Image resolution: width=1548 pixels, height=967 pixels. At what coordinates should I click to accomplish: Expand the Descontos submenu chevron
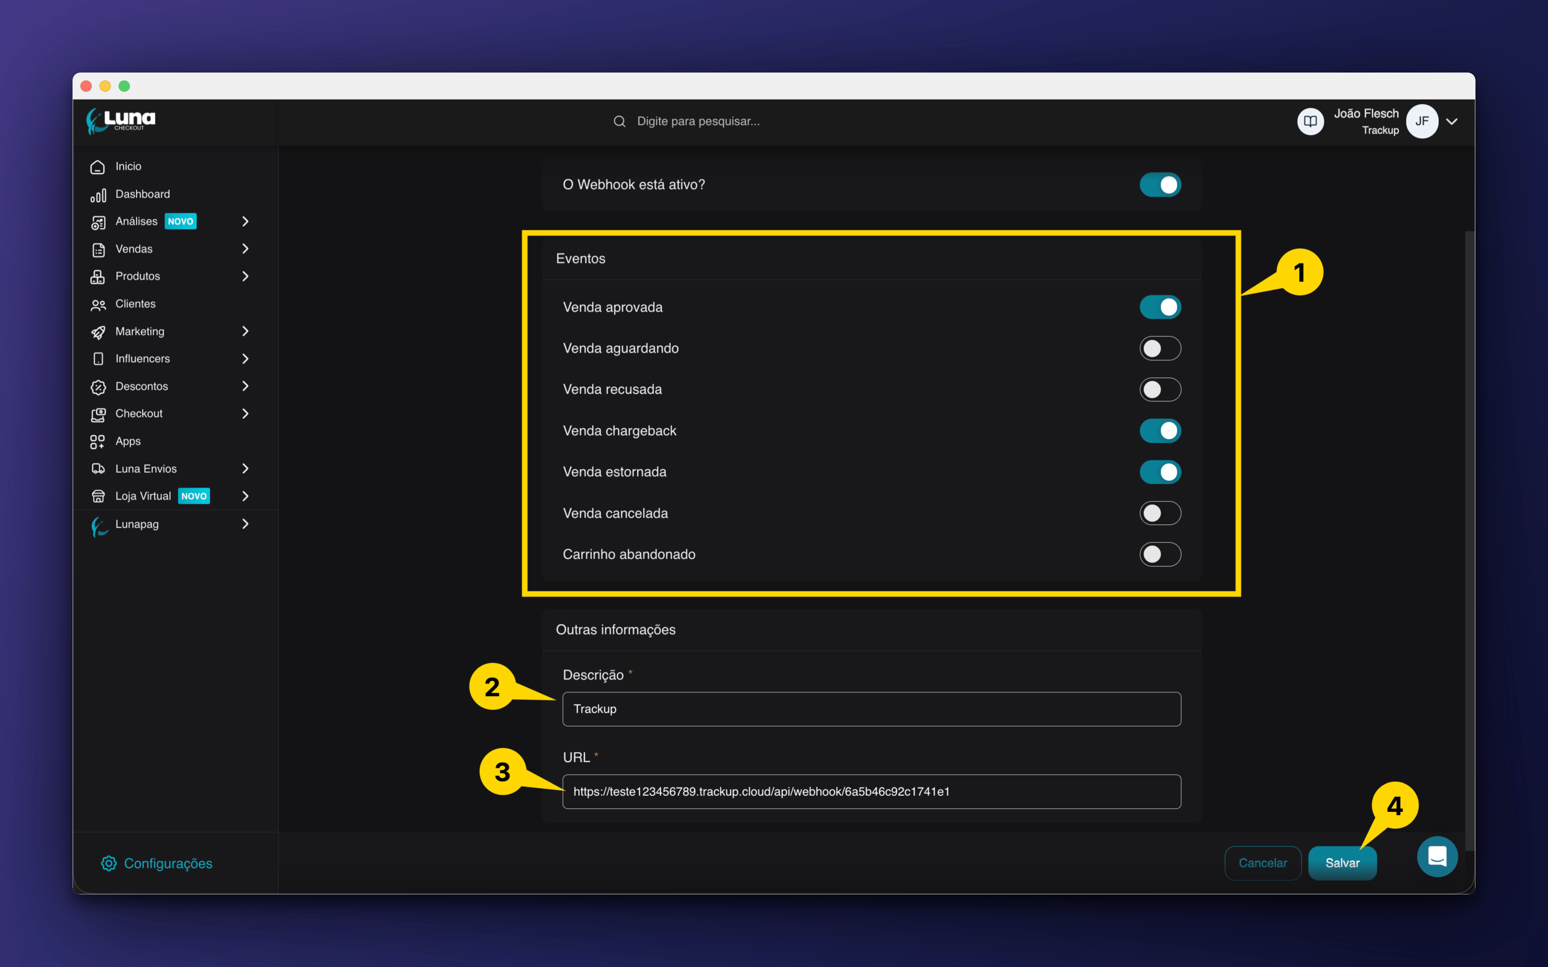coord(245,386)
